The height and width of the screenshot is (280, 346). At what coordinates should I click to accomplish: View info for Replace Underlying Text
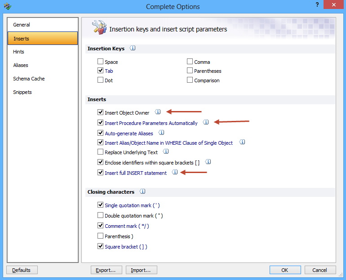166,151
